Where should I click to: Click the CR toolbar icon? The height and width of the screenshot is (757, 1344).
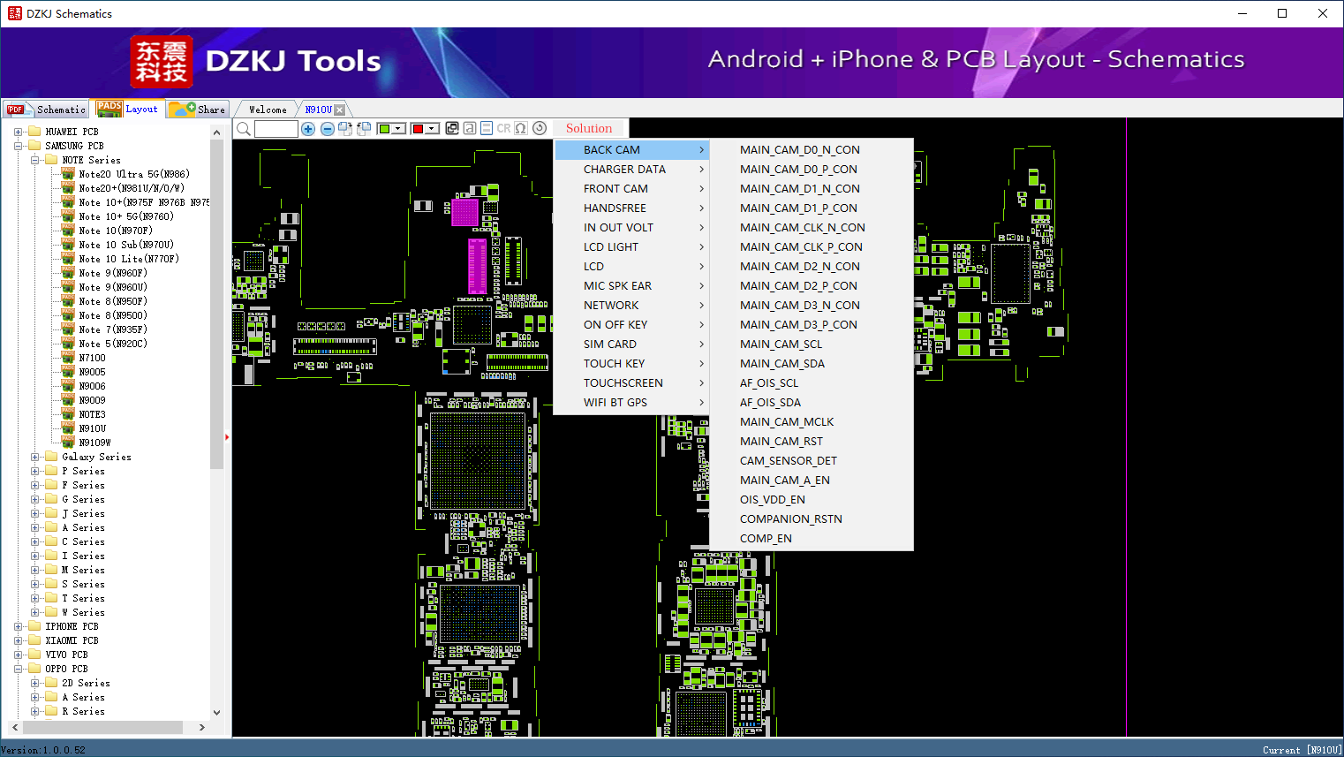click(503, 128)
